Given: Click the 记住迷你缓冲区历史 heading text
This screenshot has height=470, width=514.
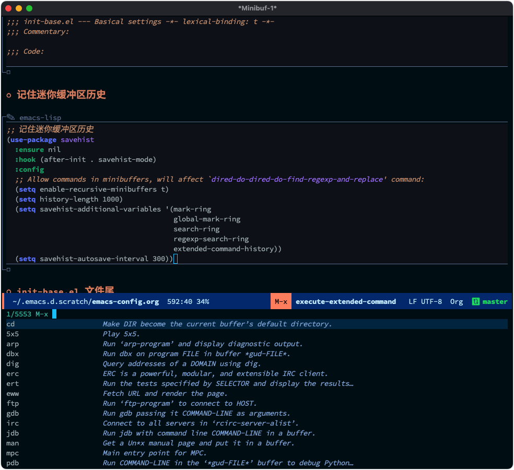Looking at the screenshot, I should tap(61, 95).
